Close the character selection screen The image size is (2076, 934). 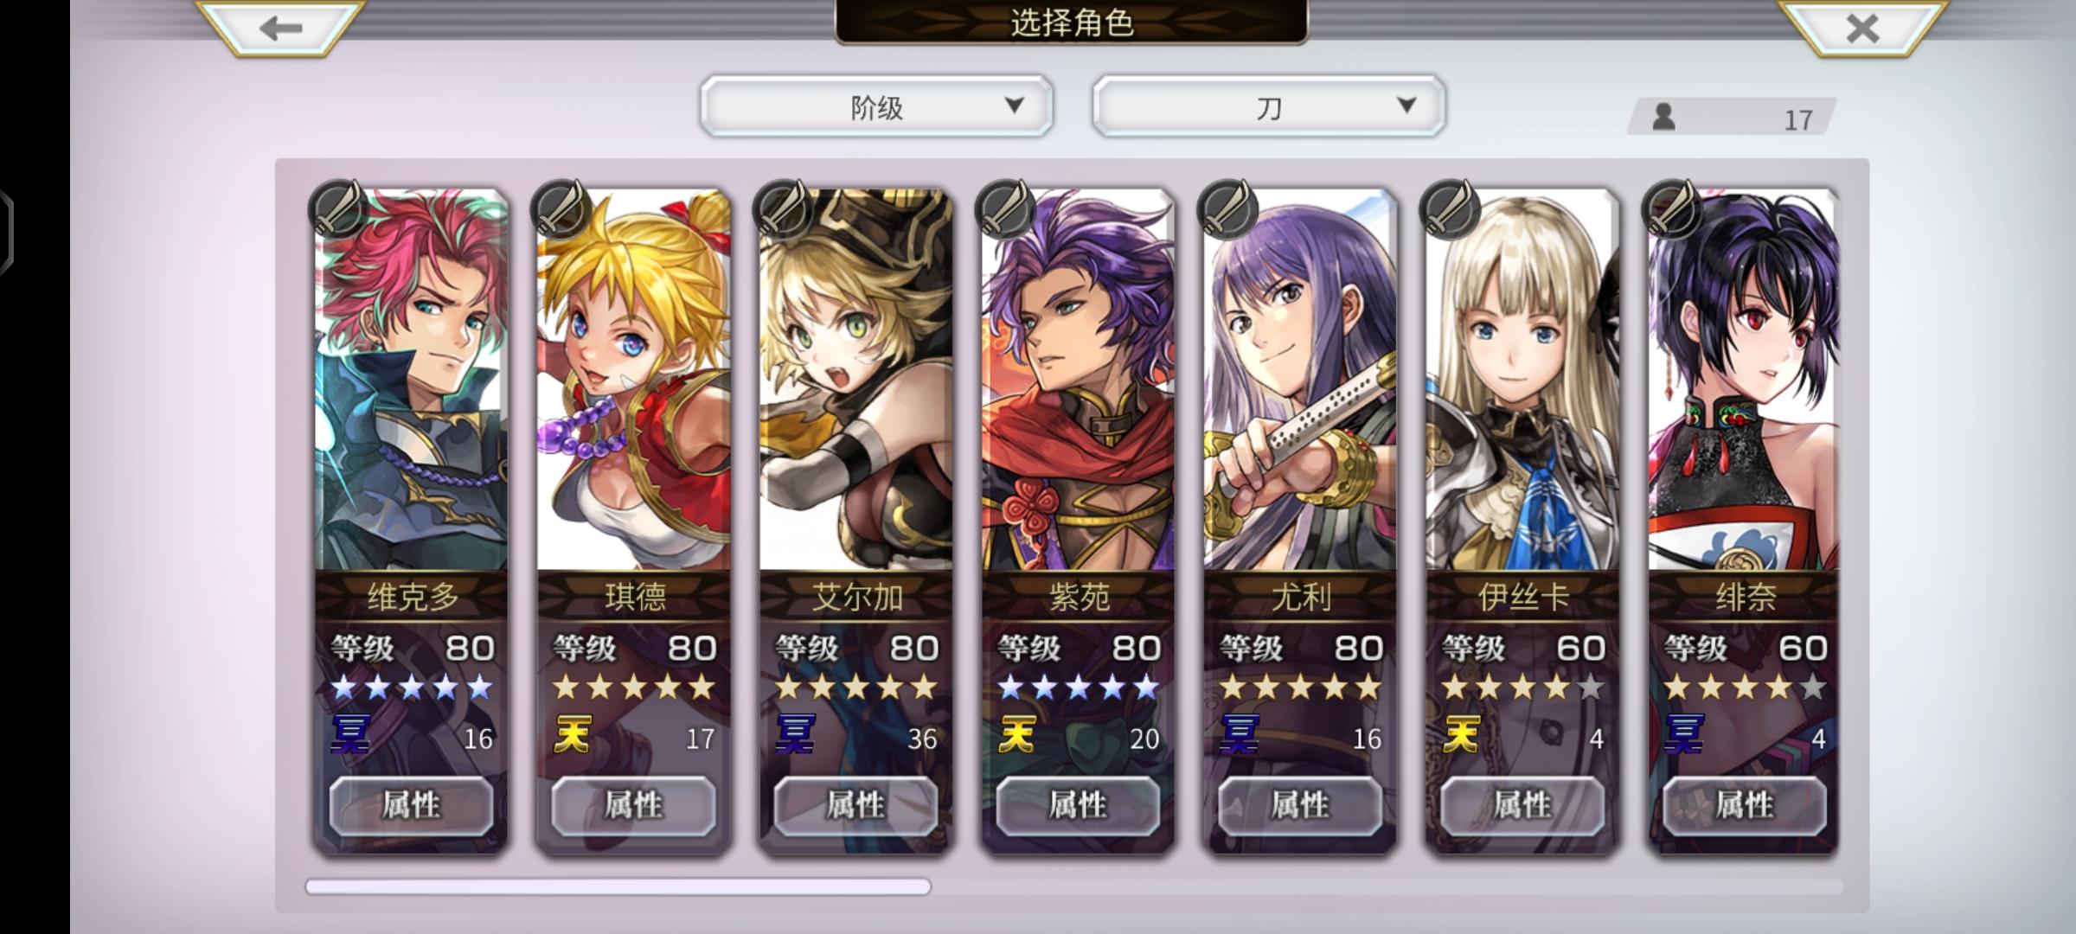1861,28
